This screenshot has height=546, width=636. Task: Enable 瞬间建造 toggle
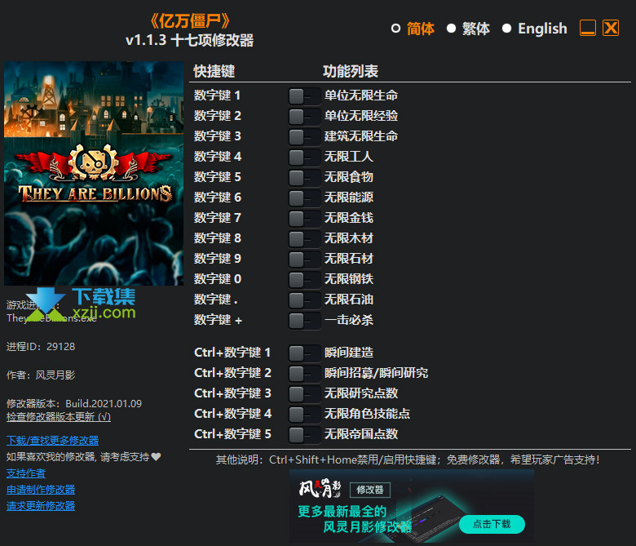(x=304, y=353)
